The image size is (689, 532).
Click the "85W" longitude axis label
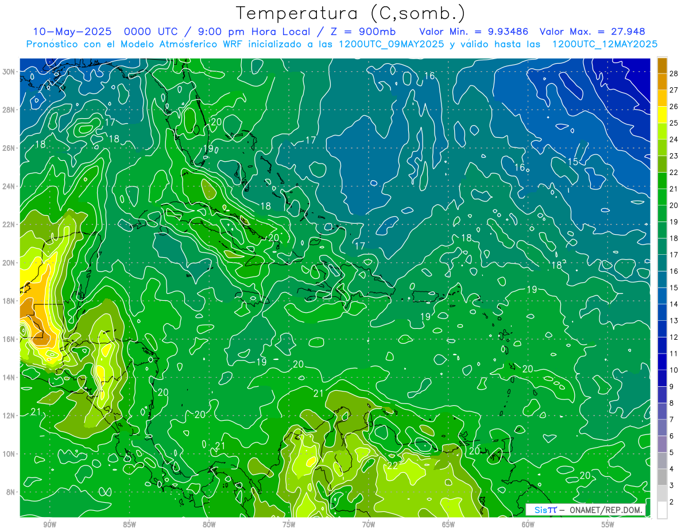[129, 525]
